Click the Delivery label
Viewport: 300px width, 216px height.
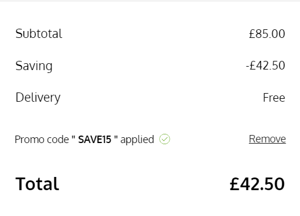[38, 98]
